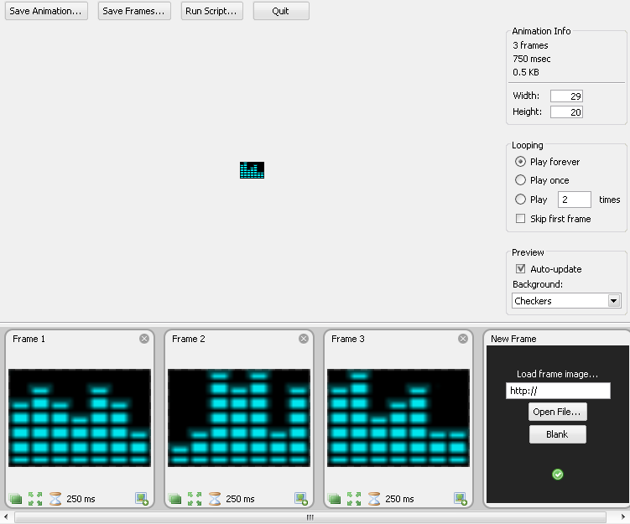The width and height of the screenshot is (630, 524).
Task: Click the hourglass delay icon on Frame 3
Action: (374, 499)
